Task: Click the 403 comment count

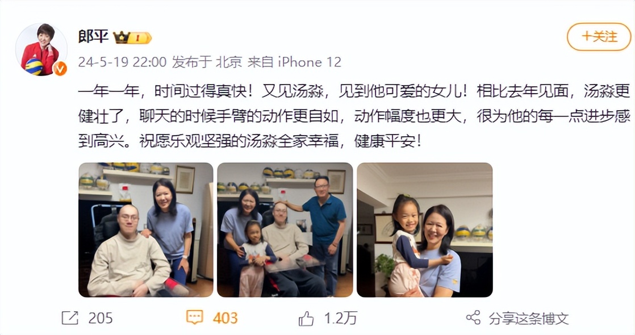Action: pyautogui.click(x=225, y=319)
